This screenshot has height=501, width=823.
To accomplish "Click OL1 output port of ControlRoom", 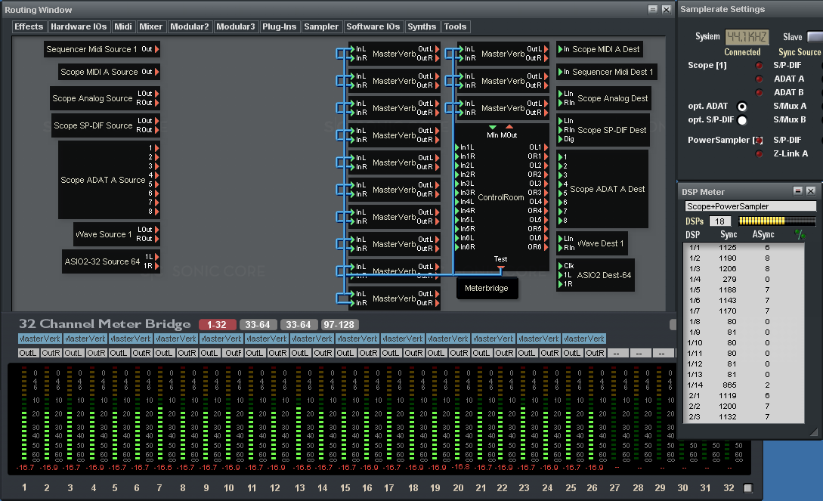I will [x=546, y=147].
